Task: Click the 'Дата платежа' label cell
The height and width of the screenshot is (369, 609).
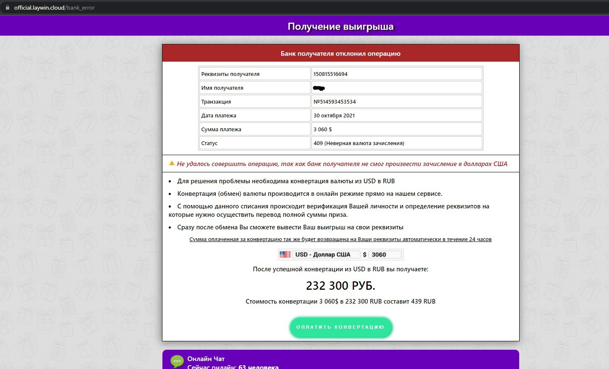Action: click(x=255, y=115)
